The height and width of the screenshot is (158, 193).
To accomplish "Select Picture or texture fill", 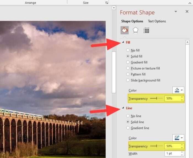I will point(143,68).
